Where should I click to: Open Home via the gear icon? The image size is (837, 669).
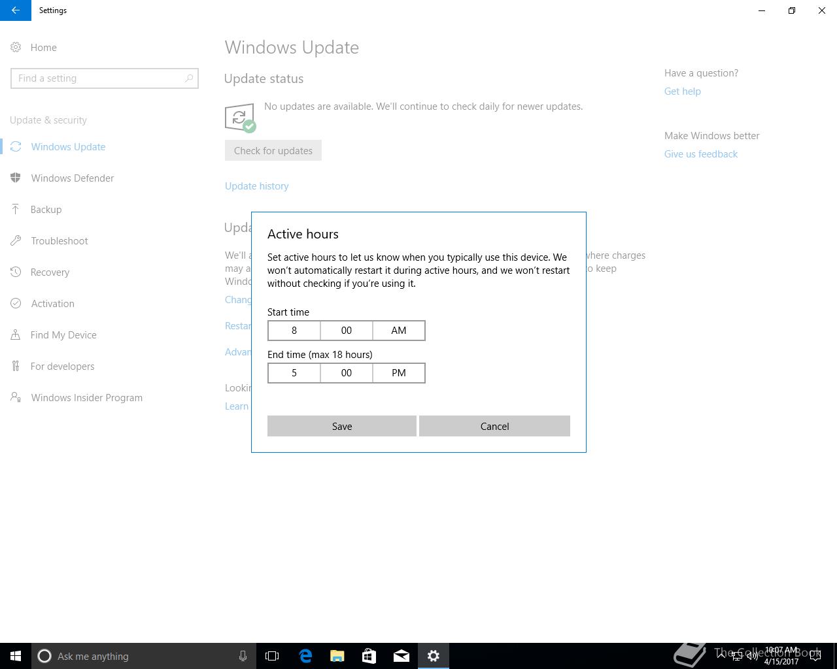pos(16,47)
